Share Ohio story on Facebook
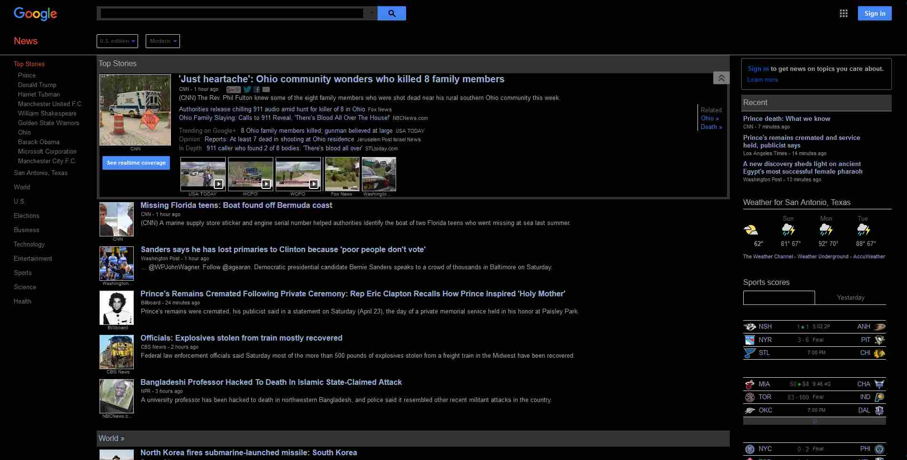907x460 pixels. [x=257, y=89]
